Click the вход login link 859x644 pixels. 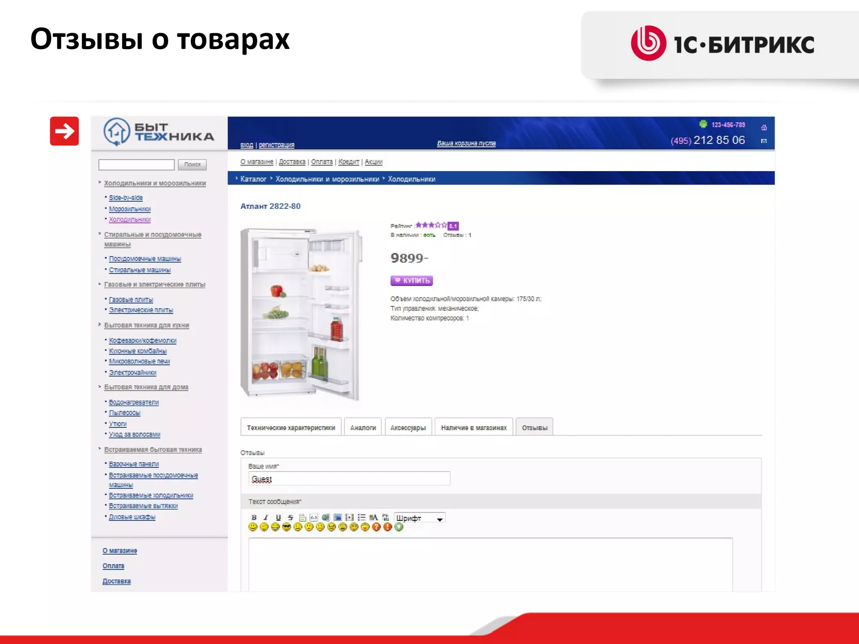[x=247, y=145]
